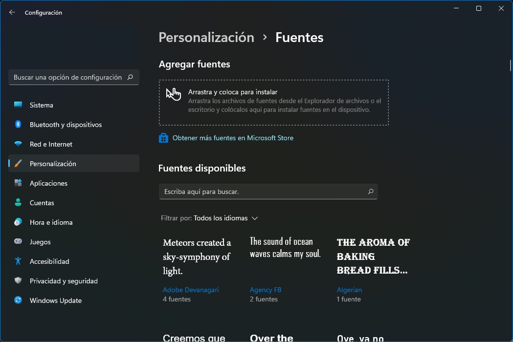Select Sistema in the sidebar
This screenshot has width=513, height=342.
(41, 105)
